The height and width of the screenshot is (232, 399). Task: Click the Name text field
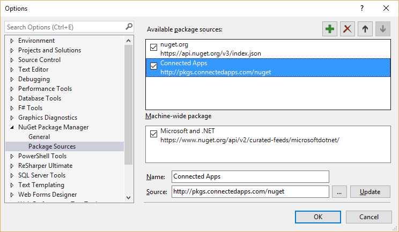pyautogui.click(x=250, y=176)
